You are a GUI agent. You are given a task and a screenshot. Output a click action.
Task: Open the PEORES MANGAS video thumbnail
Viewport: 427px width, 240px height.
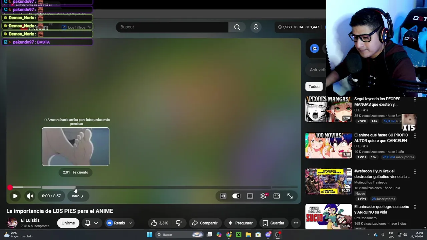pyautogui.click(x=329, y=109)
